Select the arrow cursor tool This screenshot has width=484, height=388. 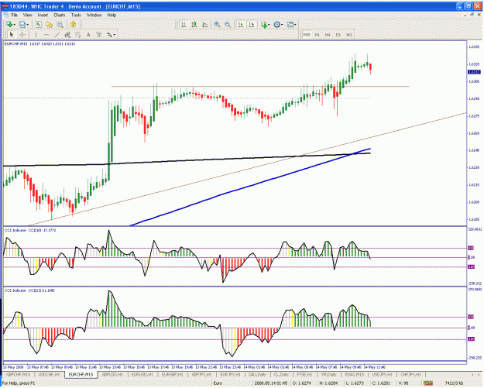12,35
